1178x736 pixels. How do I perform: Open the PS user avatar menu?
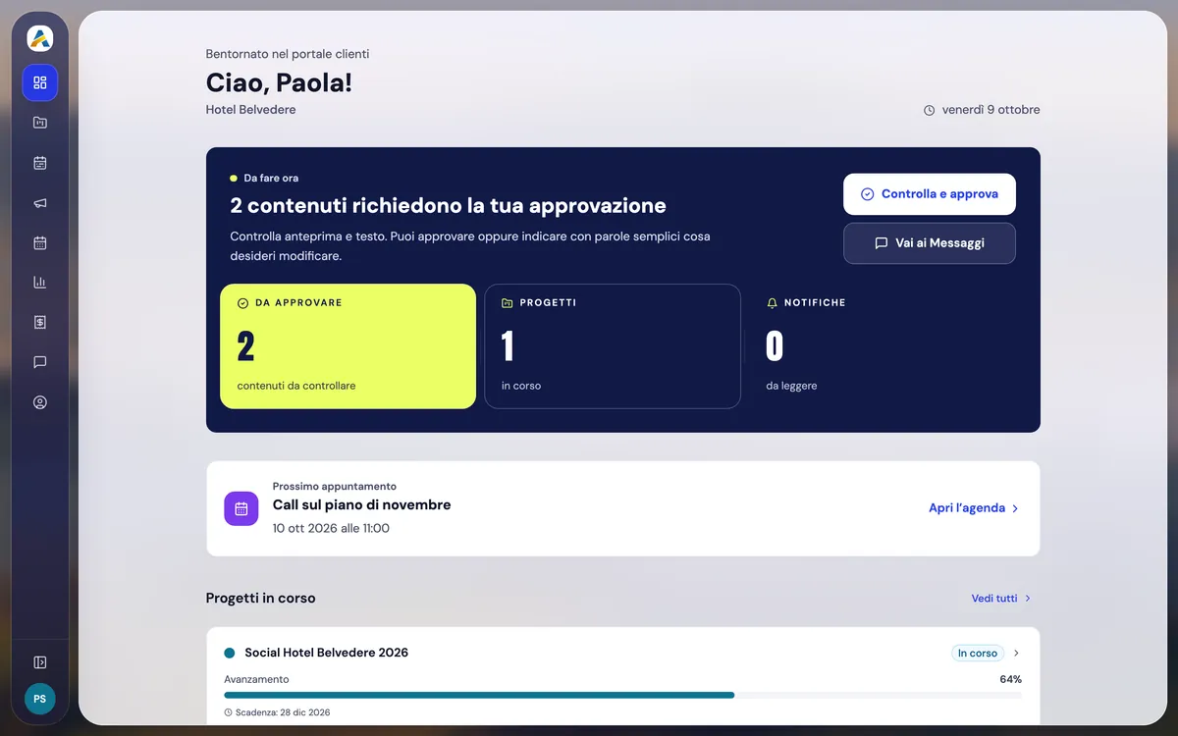coord(40,699)
